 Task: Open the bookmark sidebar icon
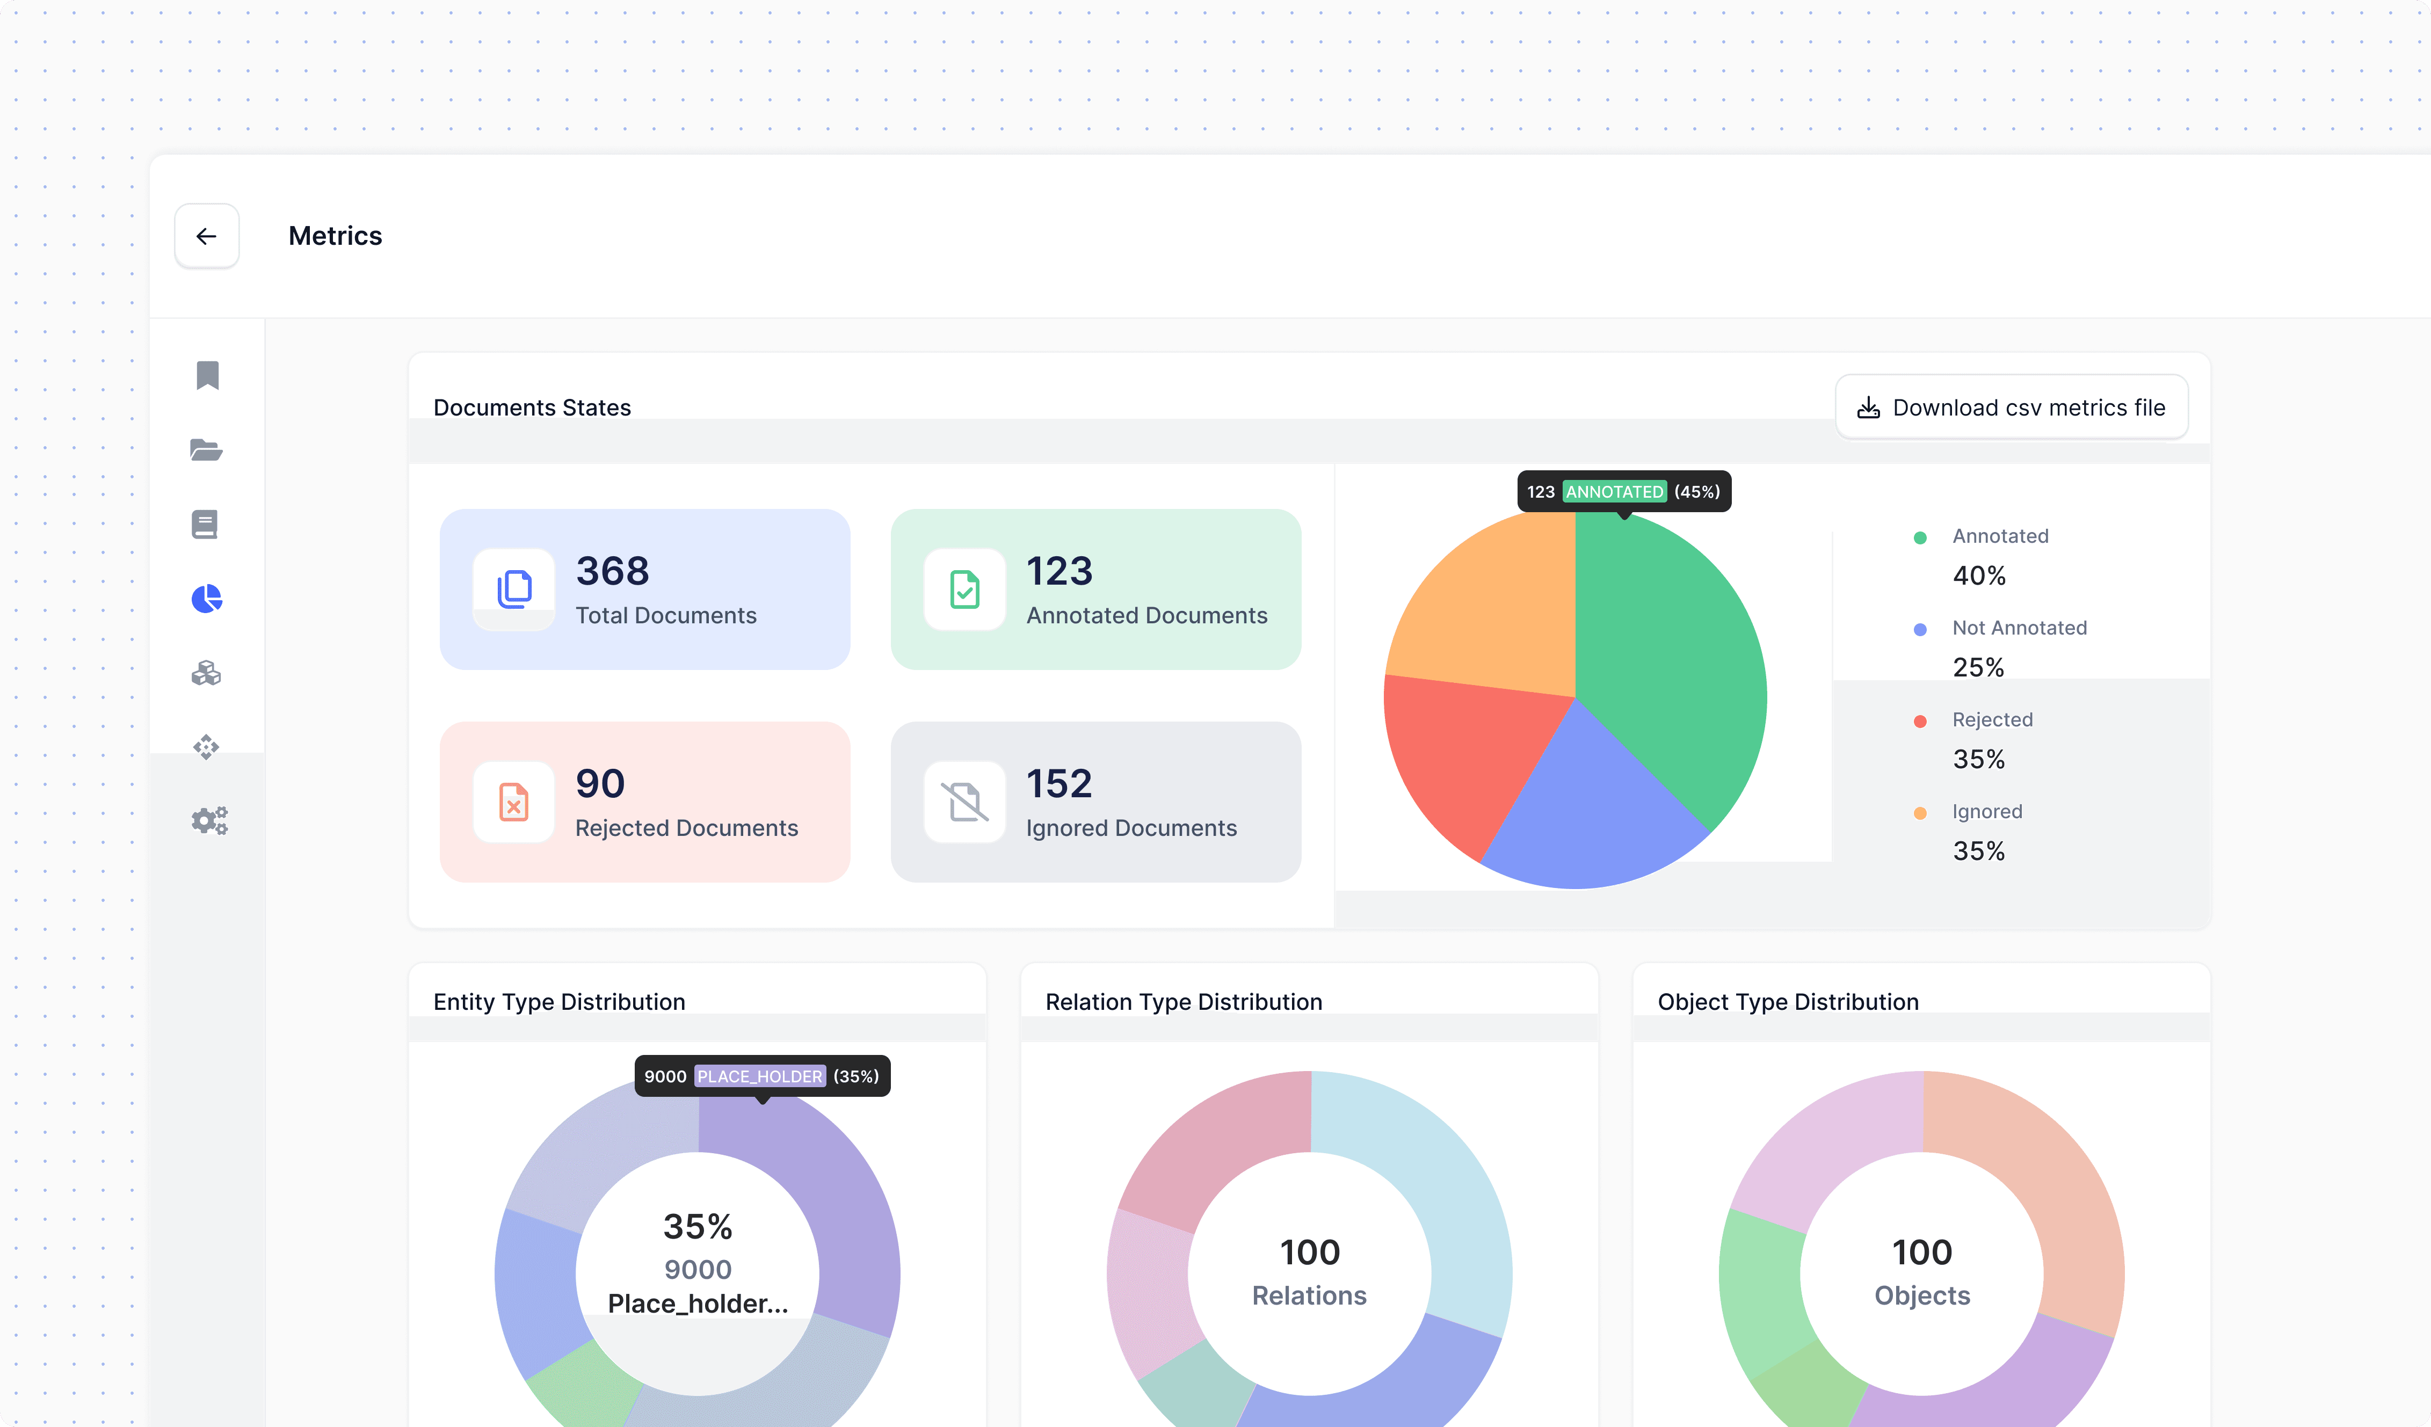pos(207,375)
